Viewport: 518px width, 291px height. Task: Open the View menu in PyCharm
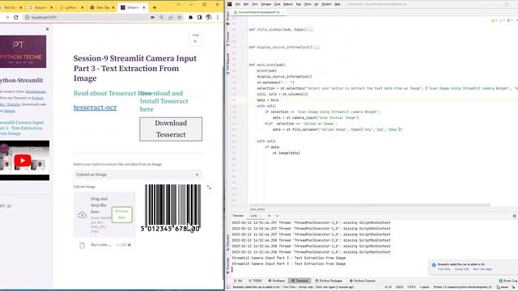(x=255, y=4)
